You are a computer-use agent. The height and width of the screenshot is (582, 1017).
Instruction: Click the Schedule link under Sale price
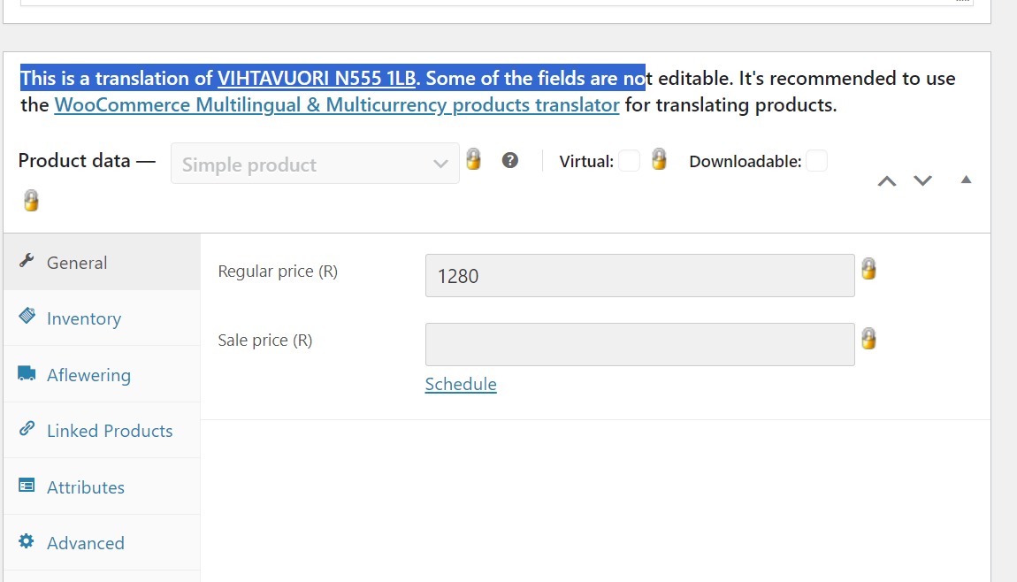(461, 384)
